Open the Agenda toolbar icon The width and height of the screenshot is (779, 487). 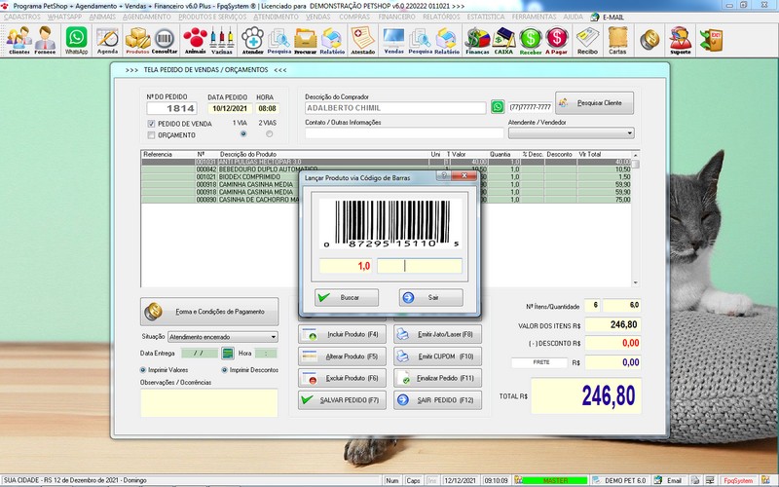point(107,40)
